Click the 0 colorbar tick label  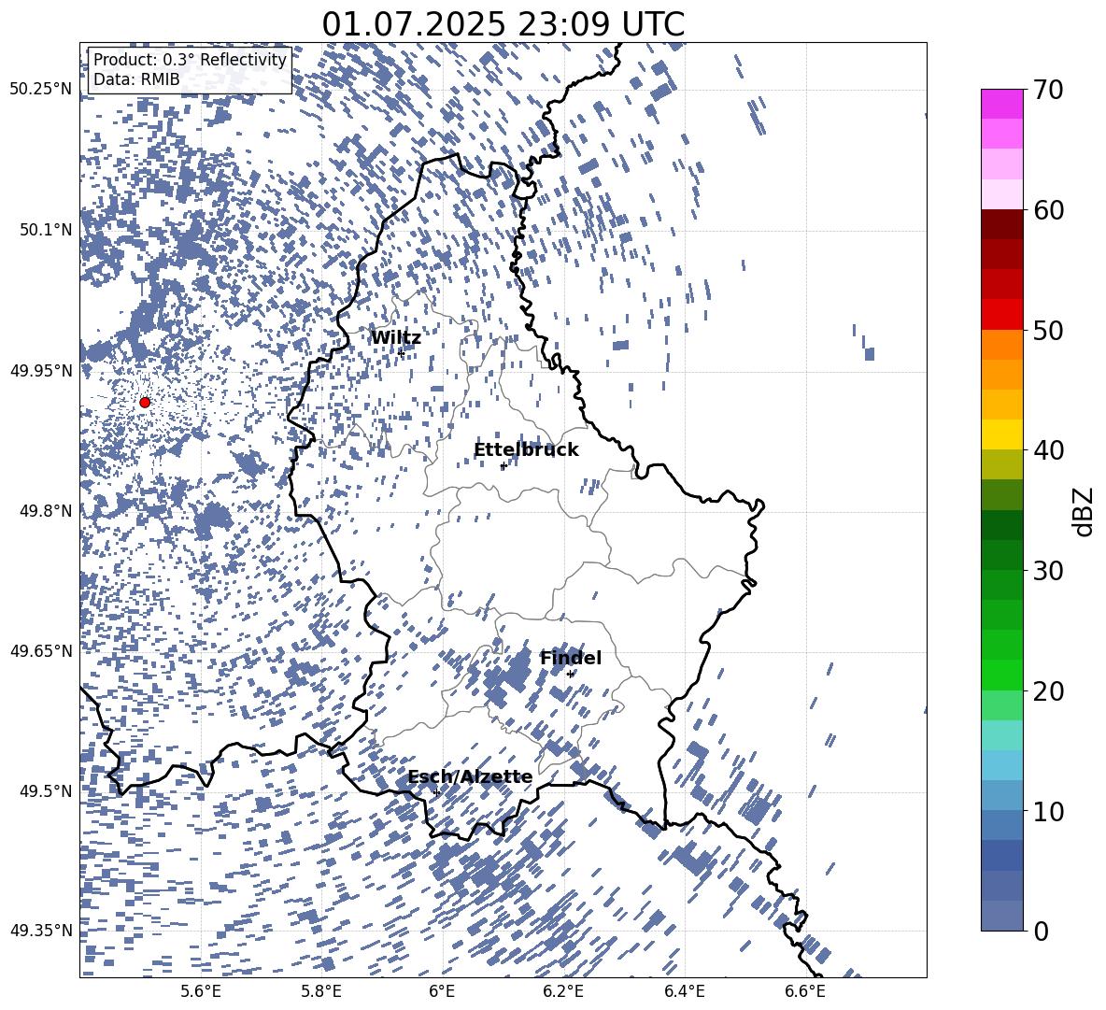(1042, 931)
